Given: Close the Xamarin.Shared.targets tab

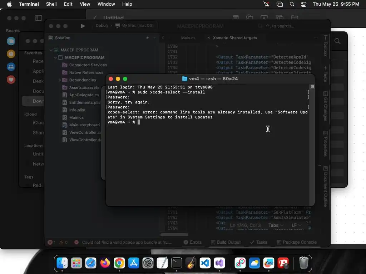Looking at the screenshot, I should click(209, 38).
